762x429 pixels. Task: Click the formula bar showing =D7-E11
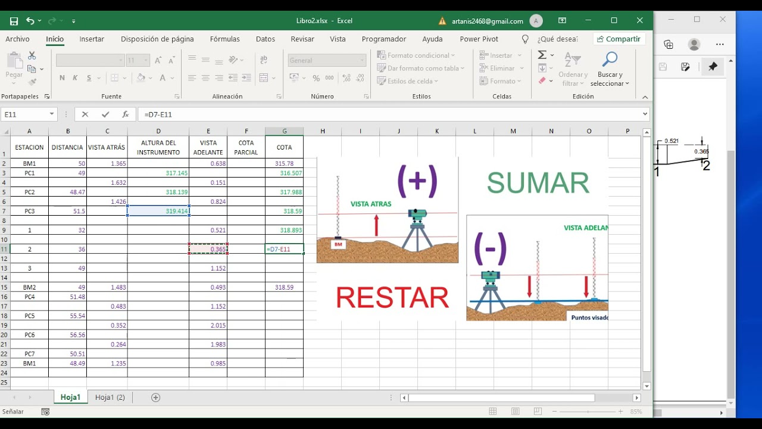(390, 114)
